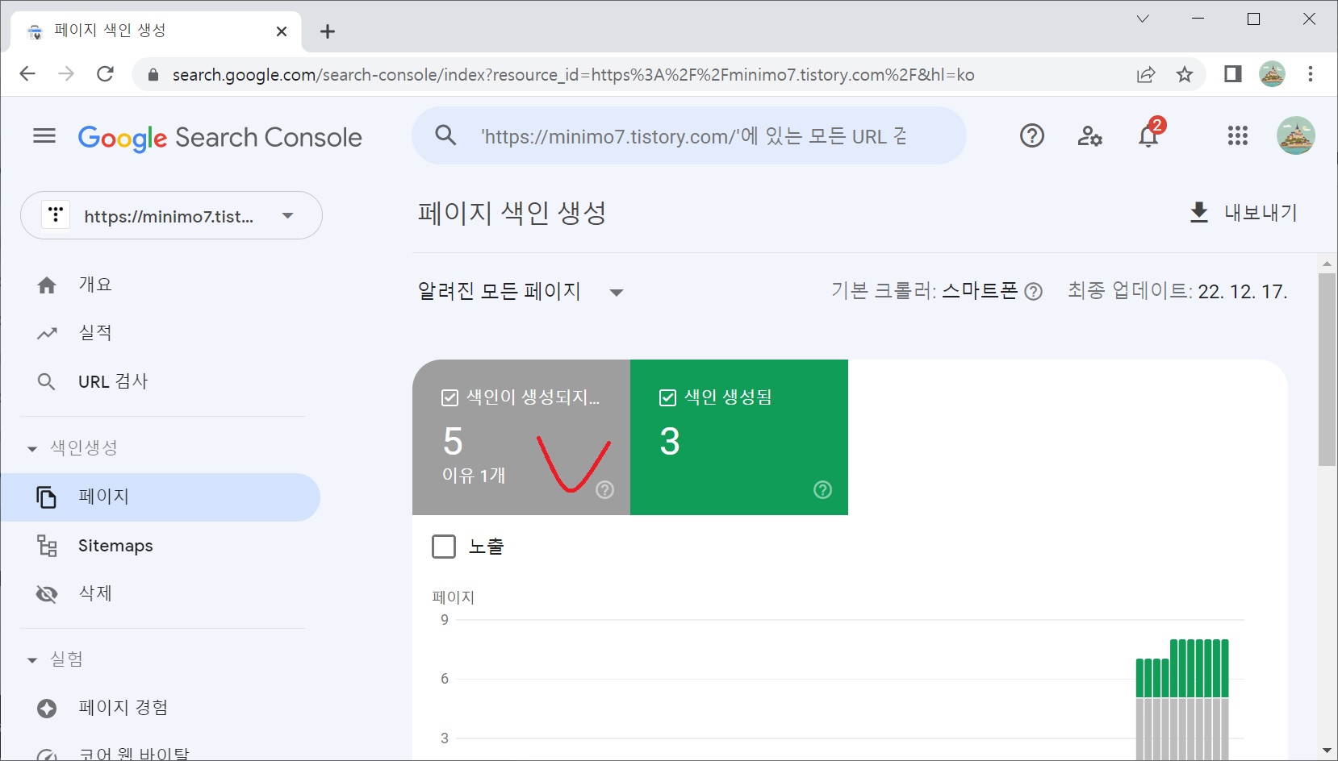Click 내보내기 export button
Viewport: 1338px width, 761px height.
[x=1244, y=212]
